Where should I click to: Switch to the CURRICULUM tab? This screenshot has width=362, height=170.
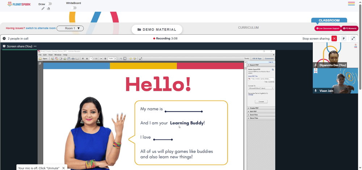(248, 28)
